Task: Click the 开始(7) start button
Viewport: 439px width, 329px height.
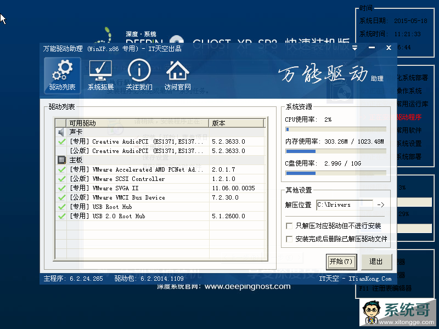Action: coord(341,262)
